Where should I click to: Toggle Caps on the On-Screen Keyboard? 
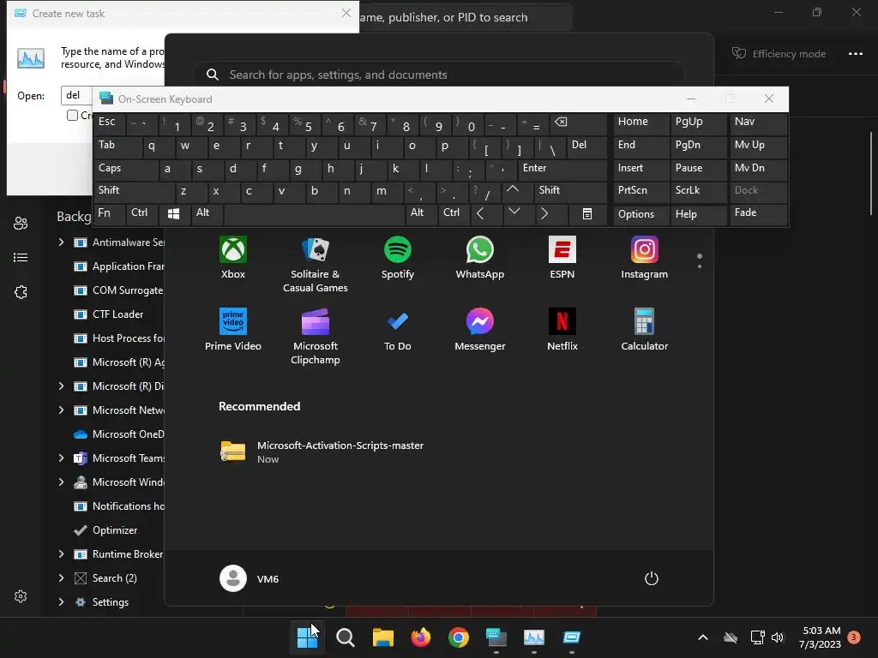click(126, 169)
